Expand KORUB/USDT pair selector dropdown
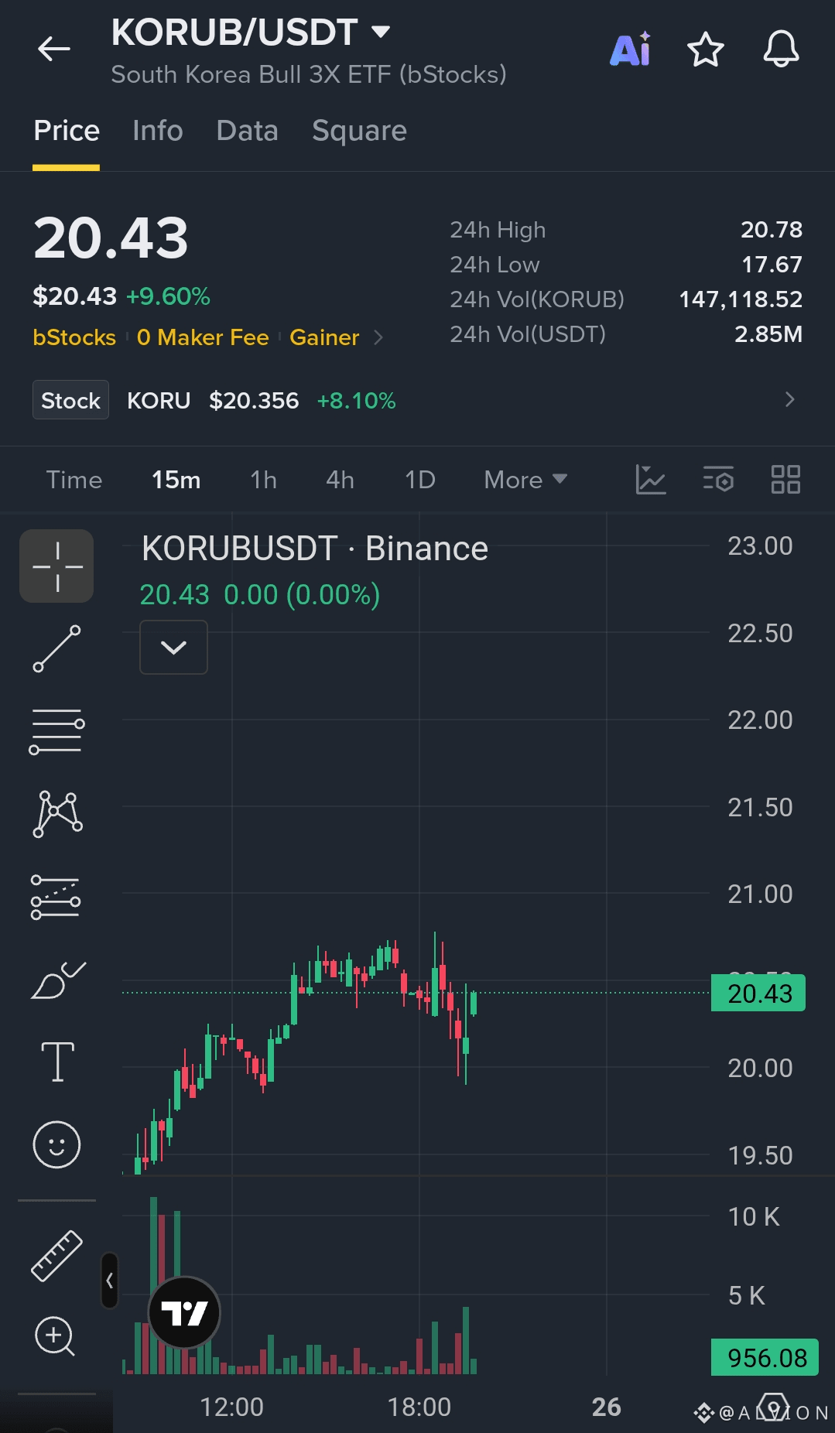The image size is (835, 1433). point(381,32)
